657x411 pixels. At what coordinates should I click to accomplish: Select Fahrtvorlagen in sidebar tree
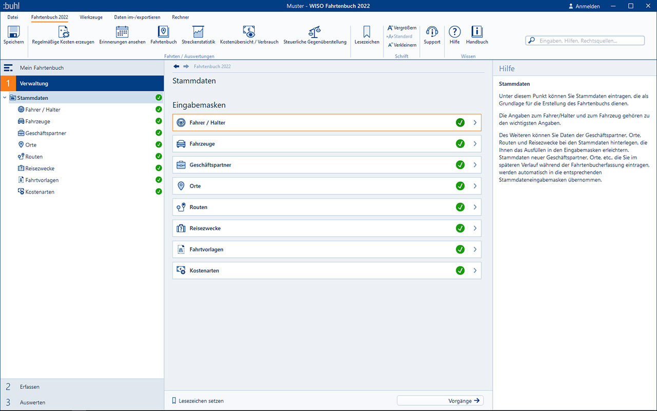tap(42, 180)
